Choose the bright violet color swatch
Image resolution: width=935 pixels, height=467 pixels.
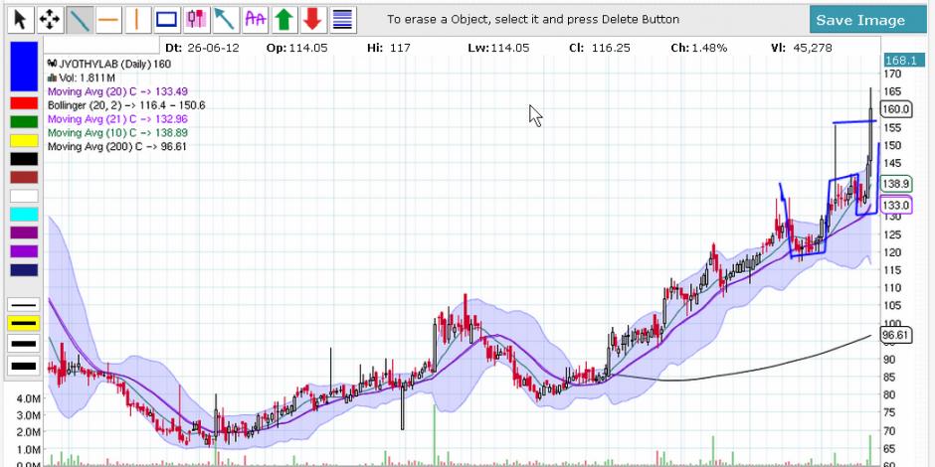[x=24, y=251]
